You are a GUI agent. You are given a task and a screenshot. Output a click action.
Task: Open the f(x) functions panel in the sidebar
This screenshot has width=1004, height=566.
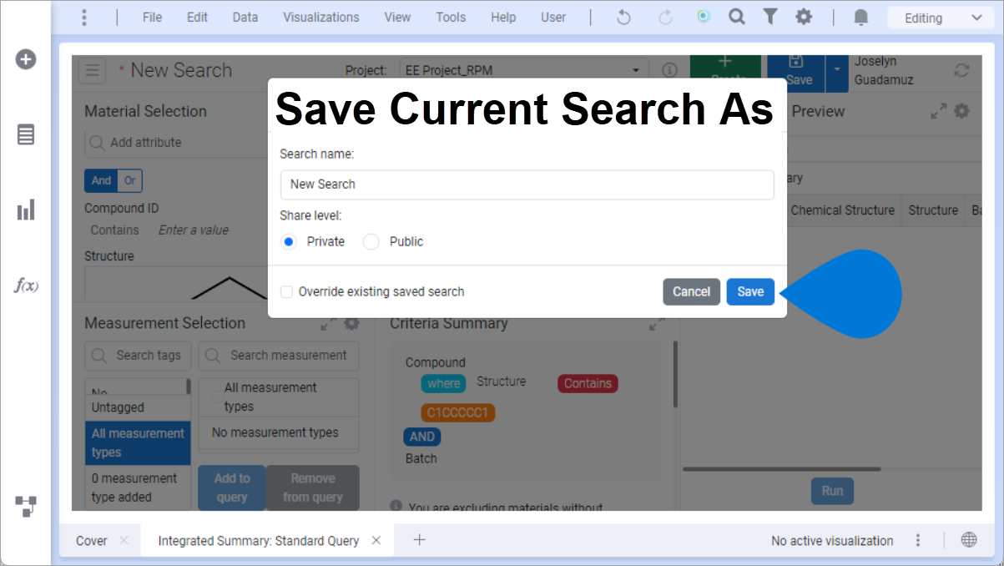tap(26, 286)
